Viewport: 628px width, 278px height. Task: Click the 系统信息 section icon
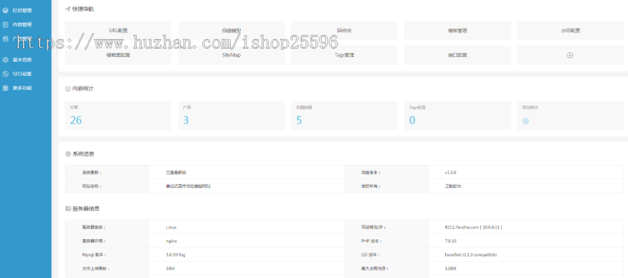click(x=68, y=154)
